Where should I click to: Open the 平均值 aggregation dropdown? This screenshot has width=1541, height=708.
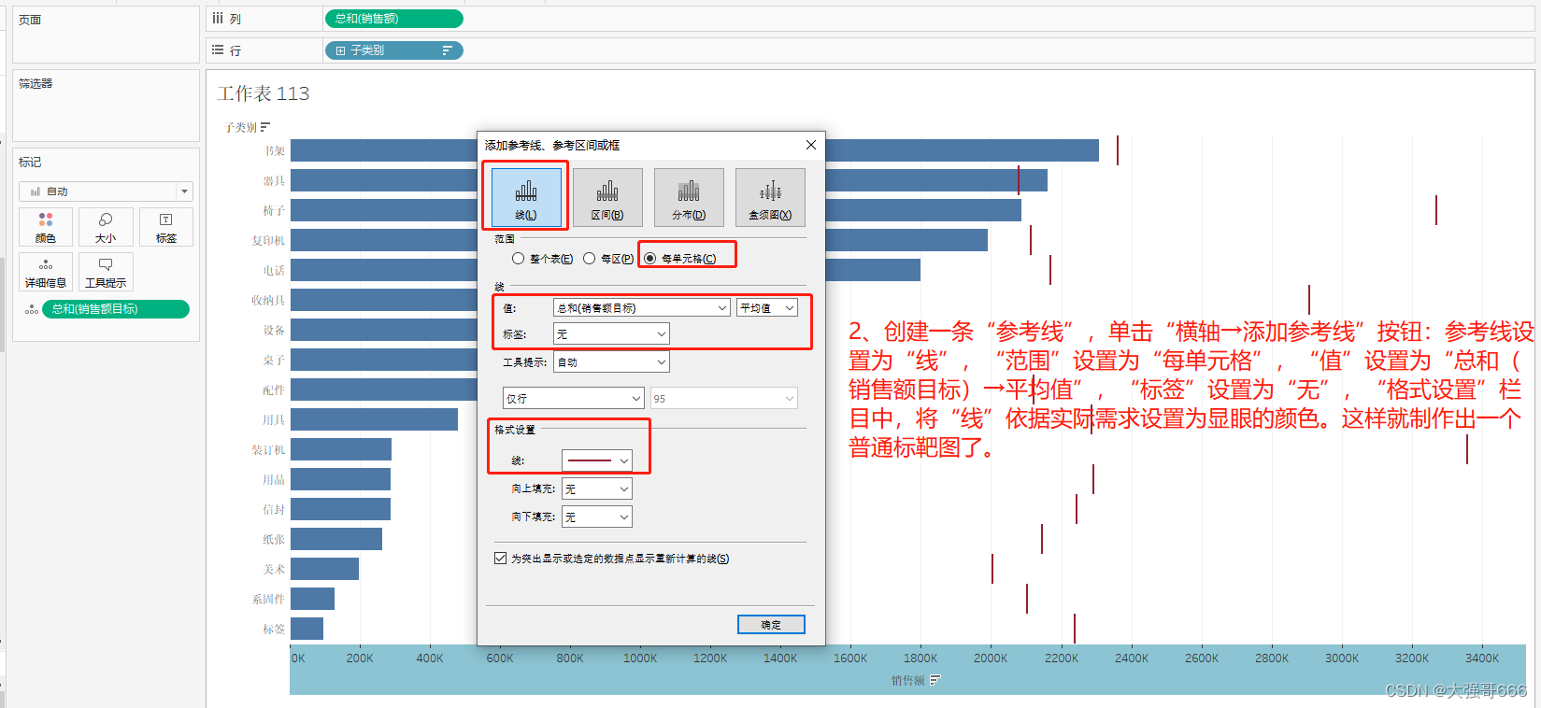coord(767,307)
